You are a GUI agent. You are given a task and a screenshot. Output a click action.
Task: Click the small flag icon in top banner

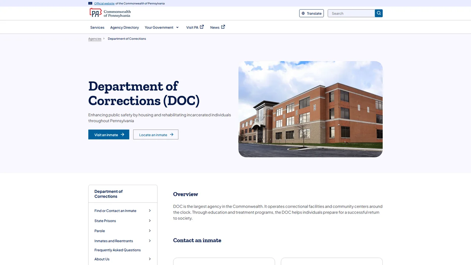click(90, 3)
